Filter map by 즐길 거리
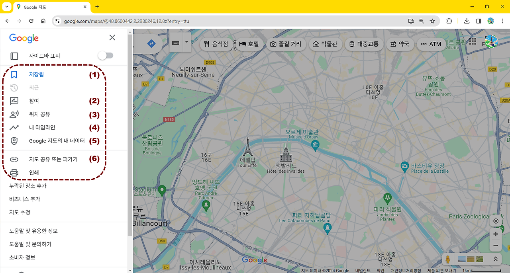This screenshot has height=273, width=510. (286, 44)
